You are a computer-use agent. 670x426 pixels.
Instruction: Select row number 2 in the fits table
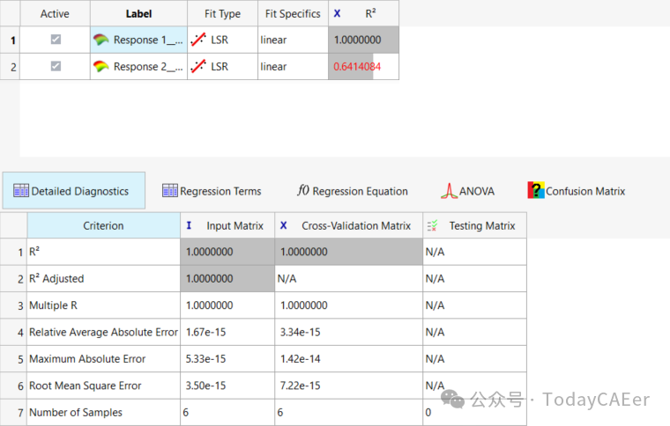click(11, 67)
